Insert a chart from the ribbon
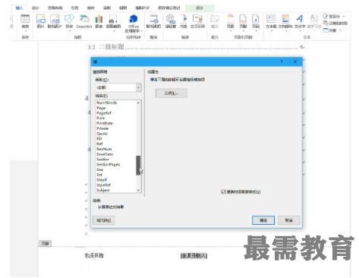Image resolution: width=359 pixels, height=278 pixels. [x=99, y=21]
